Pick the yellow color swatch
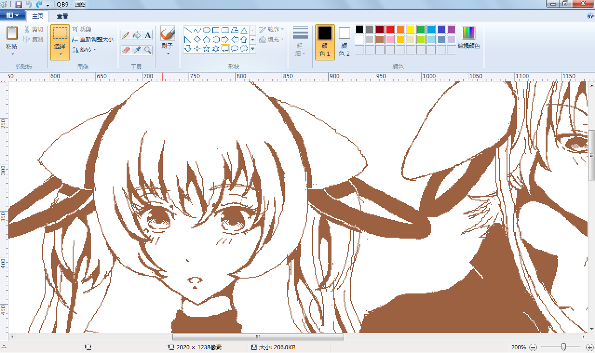This screenshot has width=595, height=353. click(x=411, y=29)
